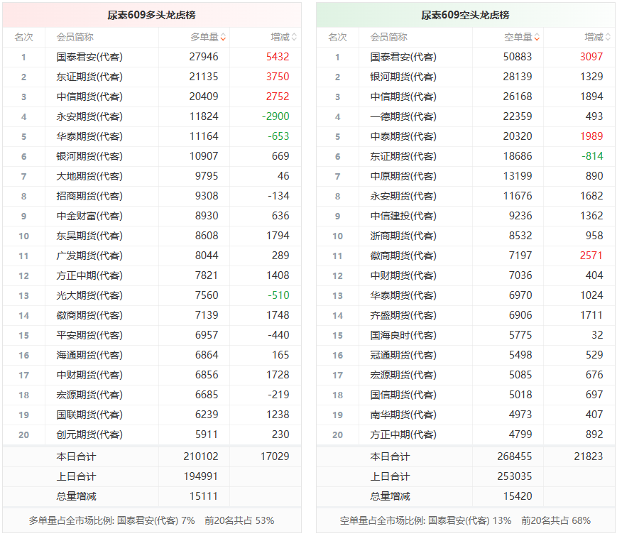Select 中金财富(代客) row
Screen dimensions: 617x536
click(x=152, y=216)
